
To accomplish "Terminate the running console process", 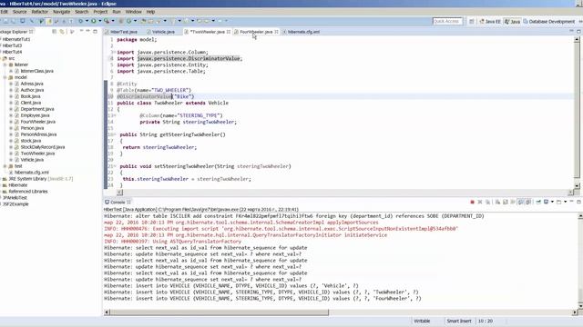I will [x=472, y=202].
